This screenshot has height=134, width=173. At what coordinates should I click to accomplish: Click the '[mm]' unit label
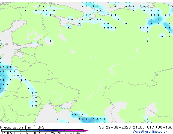coord(30,127)
